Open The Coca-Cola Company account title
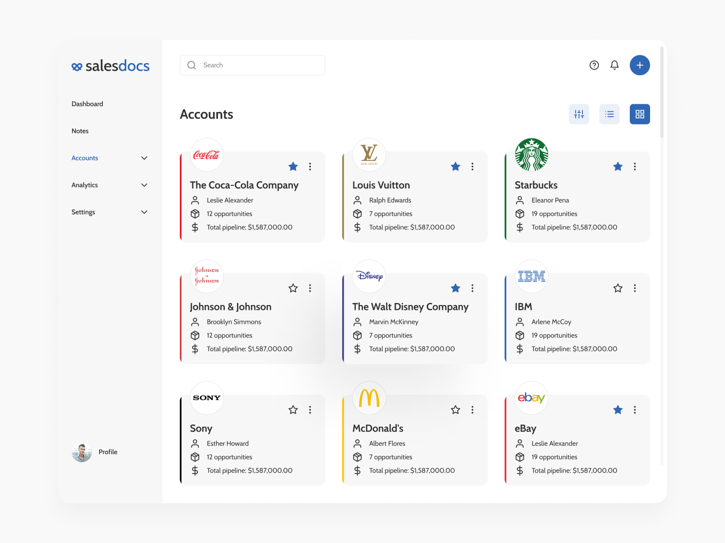 pyautogui.click(x=244, y=185)
